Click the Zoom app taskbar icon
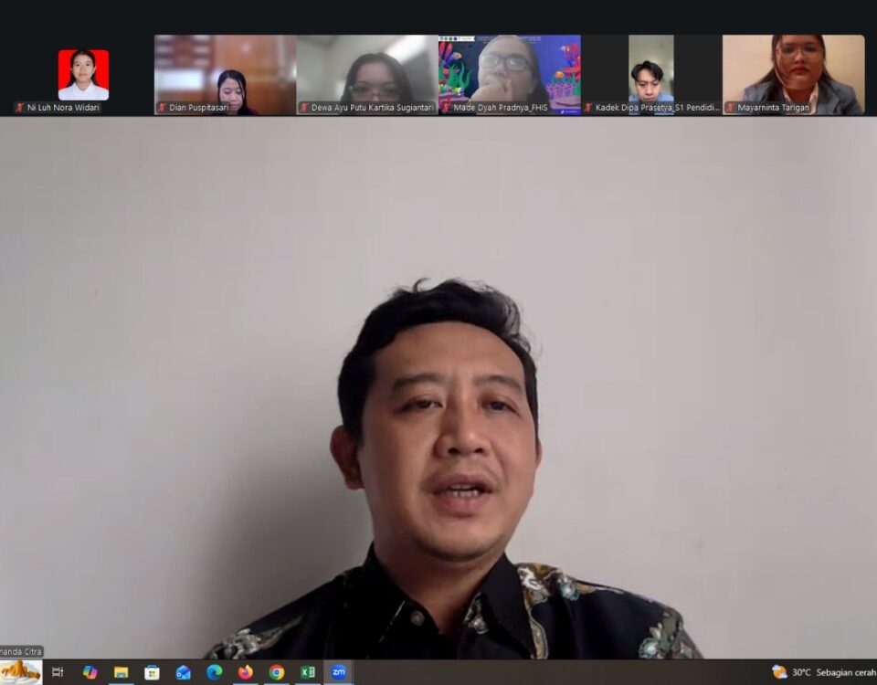The image size is (877, 685). coord(338,672)
